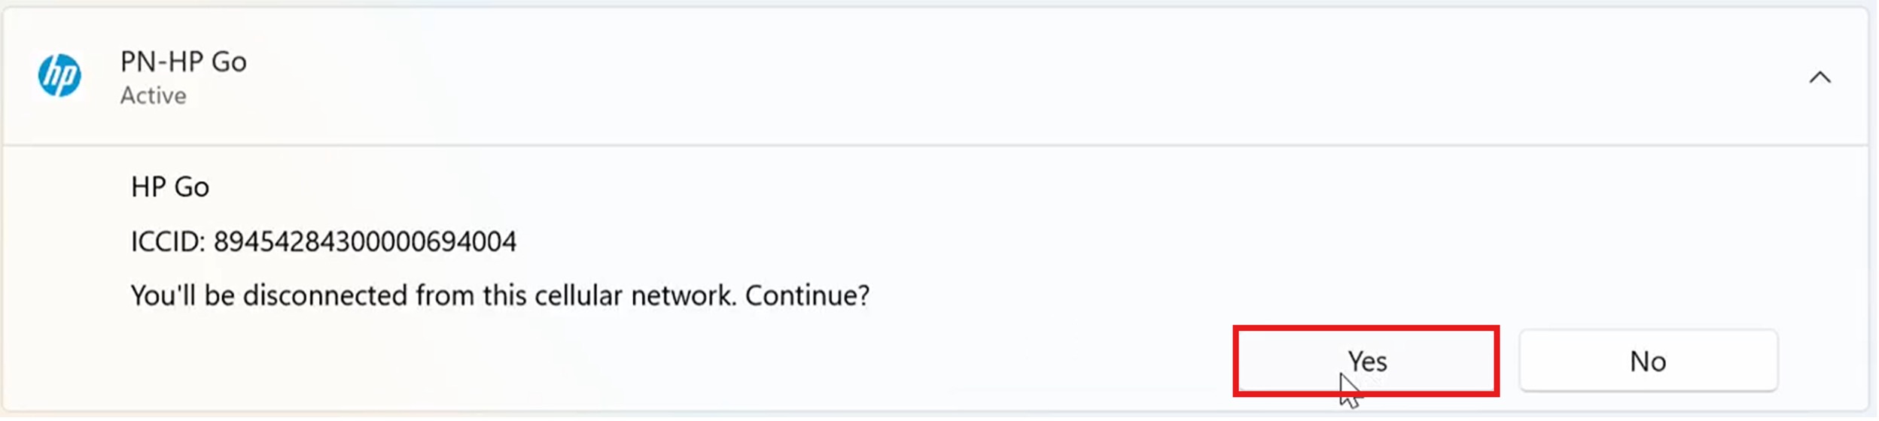Click the HP logo icon

point(59,75)
